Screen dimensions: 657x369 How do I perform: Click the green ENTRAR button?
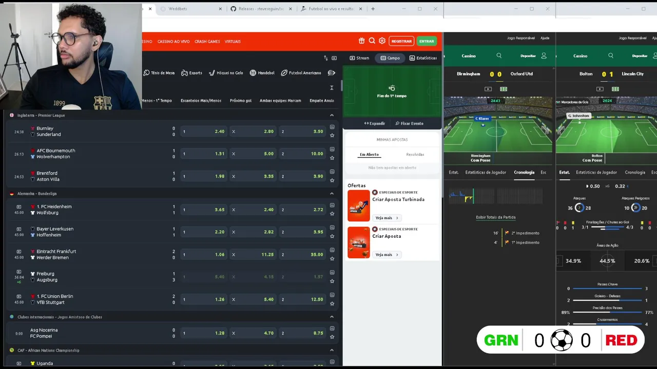coord(427,41)
